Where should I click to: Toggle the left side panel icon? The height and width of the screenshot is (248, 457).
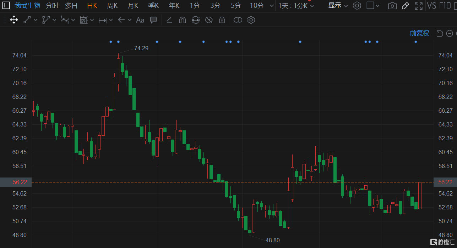(6, 6)
